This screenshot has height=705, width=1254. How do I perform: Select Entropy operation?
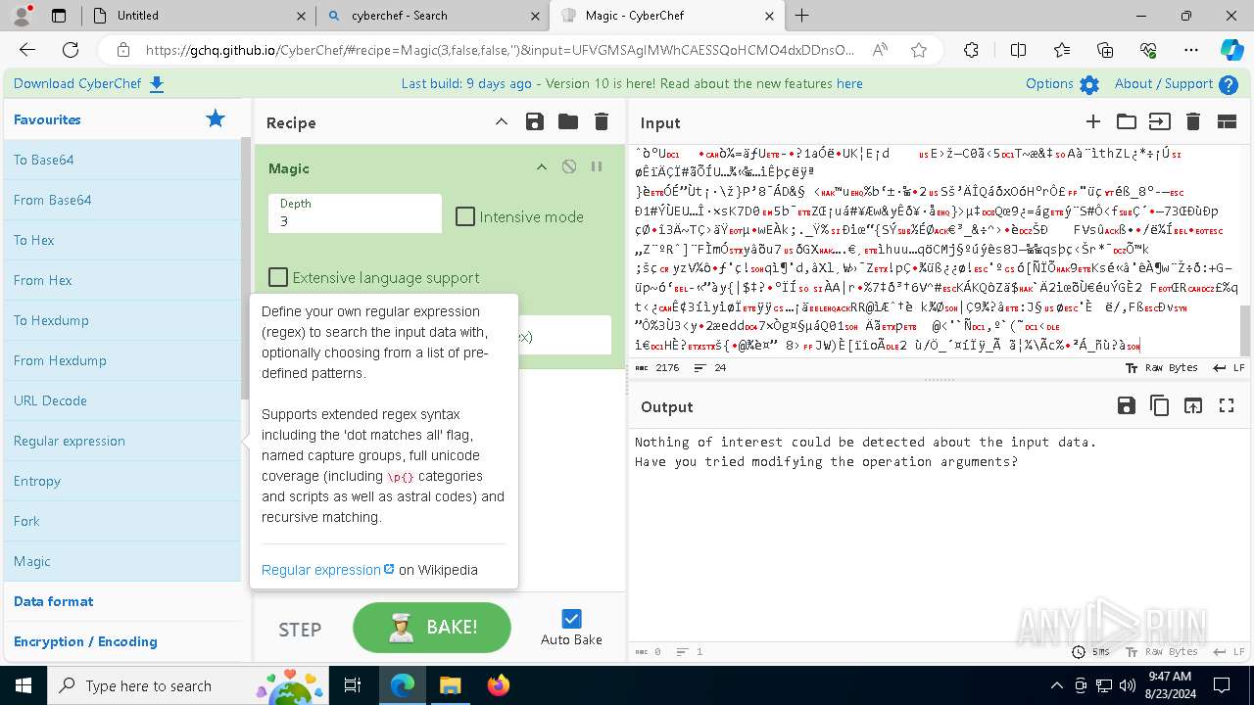click(121, 481)
